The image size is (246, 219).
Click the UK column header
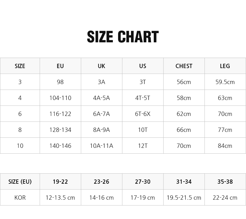[x=101, y=66]
